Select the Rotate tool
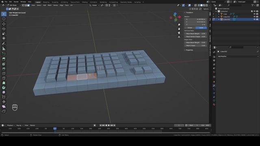 pyautogui.click(x=4, y=29)
